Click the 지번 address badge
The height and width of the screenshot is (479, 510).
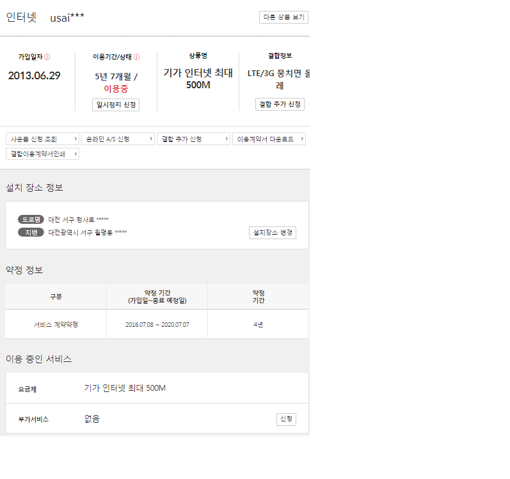click(x=31, y=232)
